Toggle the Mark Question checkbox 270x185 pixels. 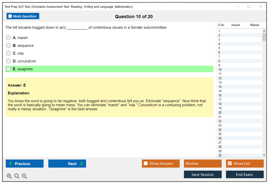[x=10, y=16]
